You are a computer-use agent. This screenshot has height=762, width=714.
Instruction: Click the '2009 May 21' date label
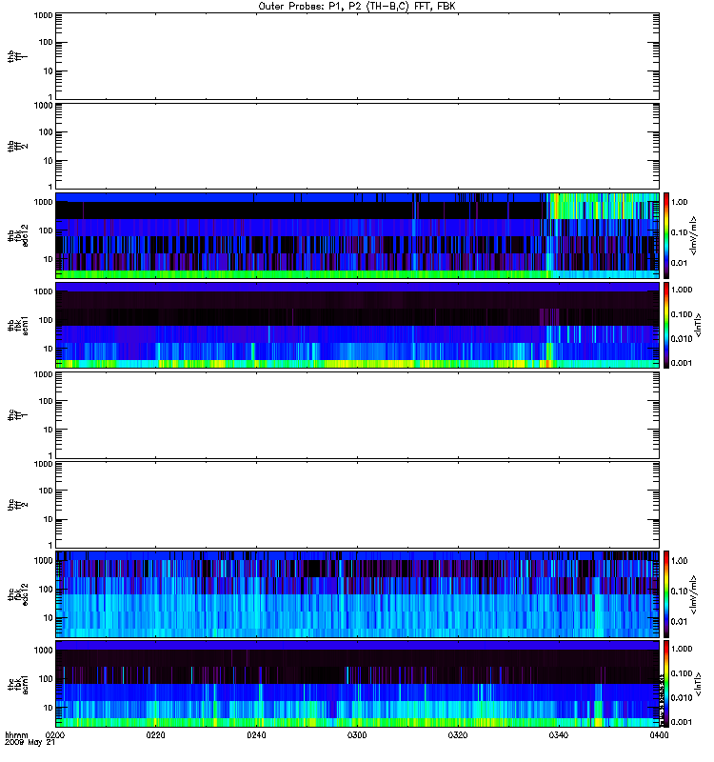coord(30,743)
